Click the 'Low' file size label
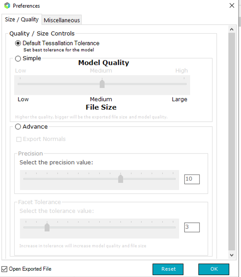 (x=23, y=99)
